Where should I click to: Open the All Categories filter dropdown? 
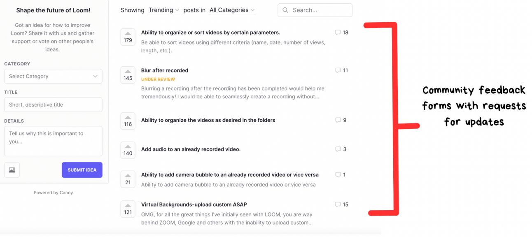[x=232, y=10]
